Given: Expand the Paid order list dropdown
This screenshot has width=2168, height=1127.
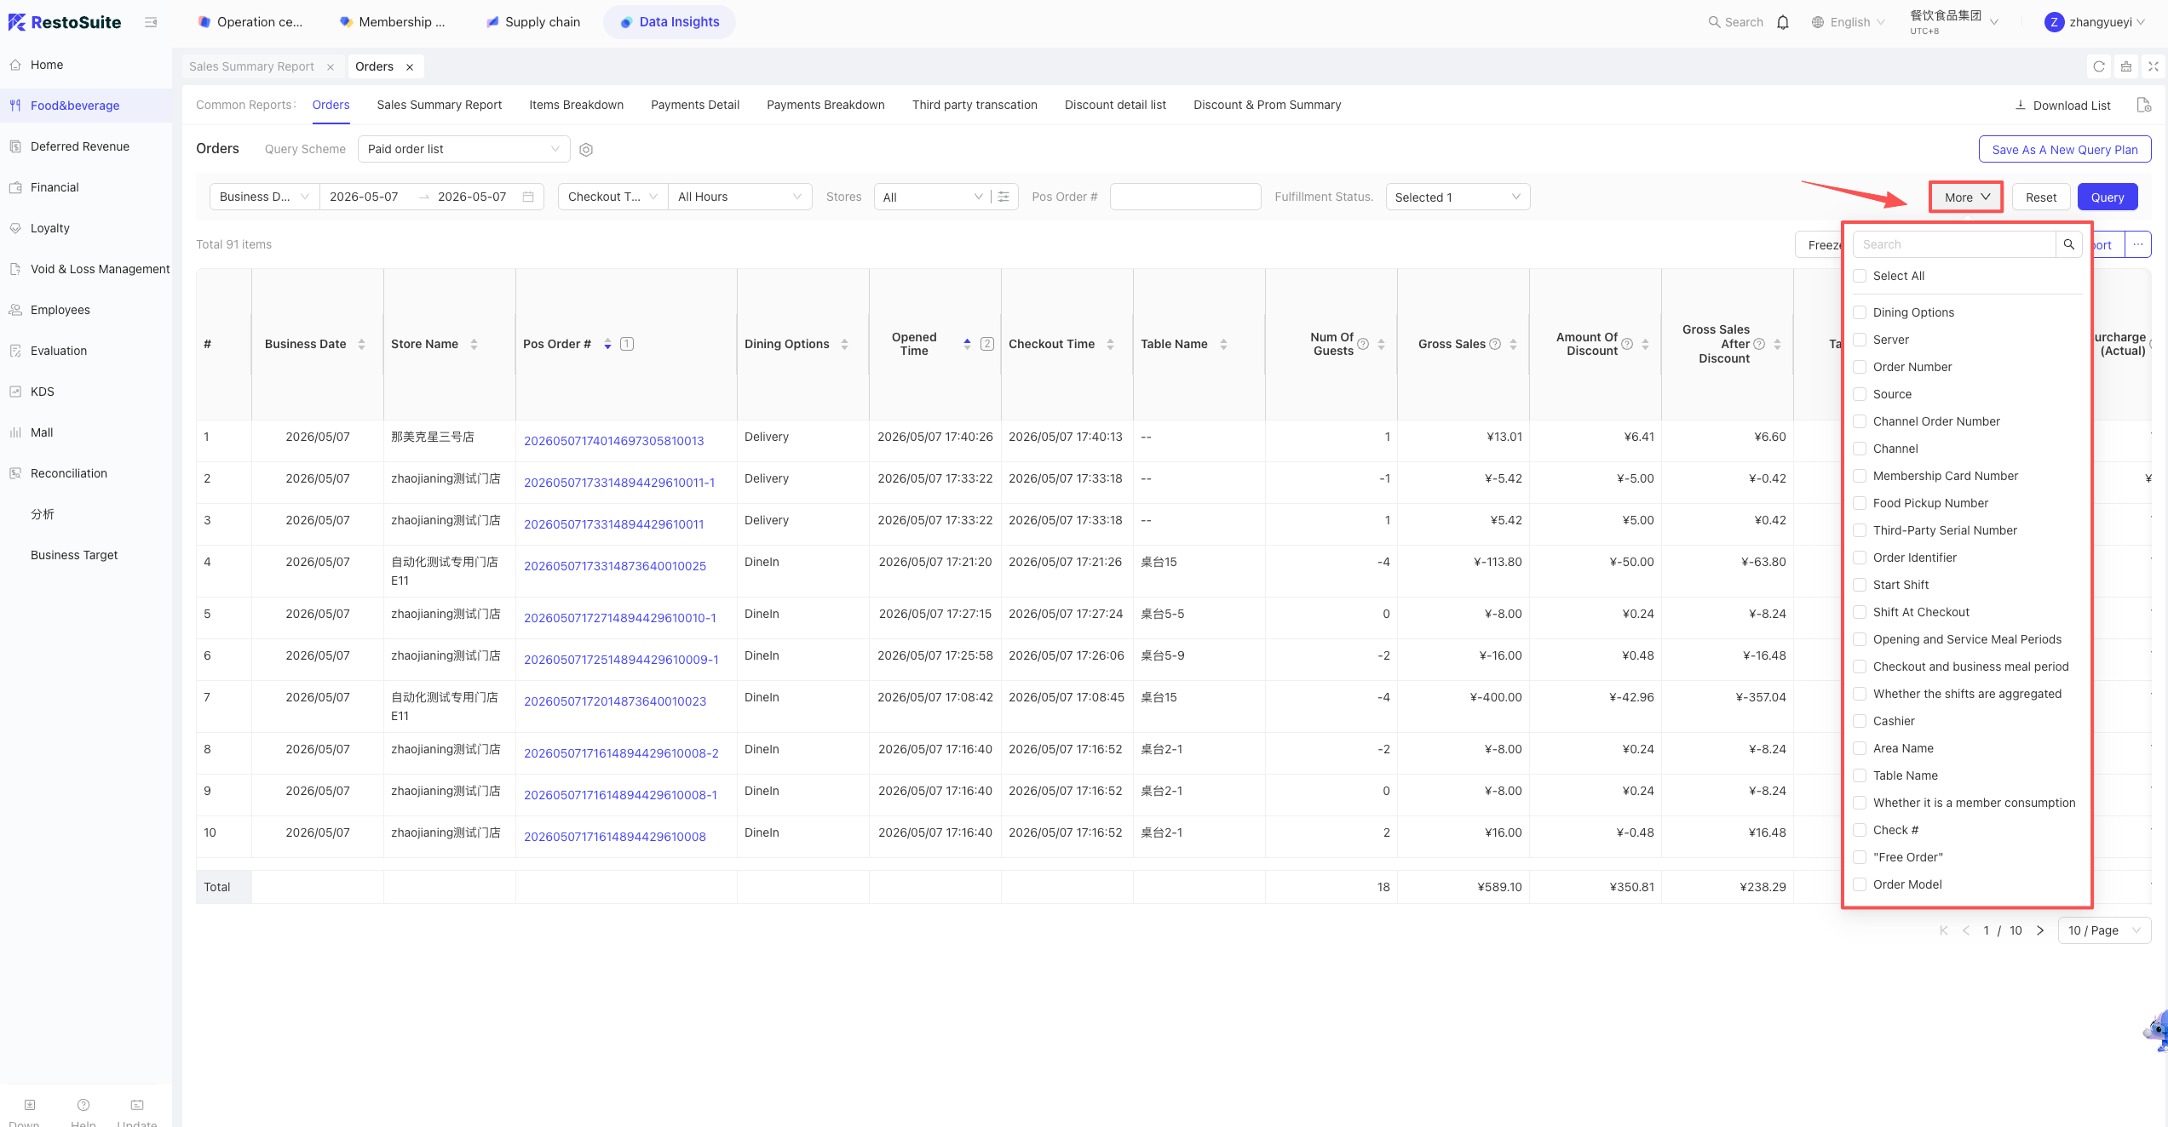Looking at the screenshot, I should tap(464, 149).
